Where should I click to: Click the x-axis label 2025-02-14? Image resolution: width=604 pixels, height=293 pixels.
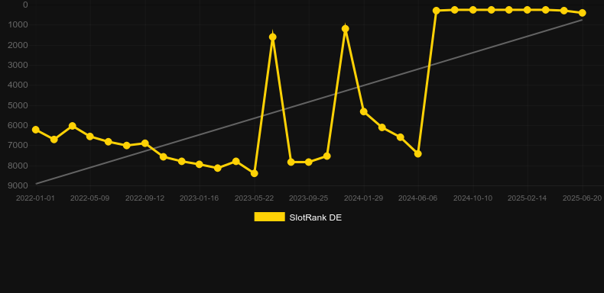click(527, 198)
